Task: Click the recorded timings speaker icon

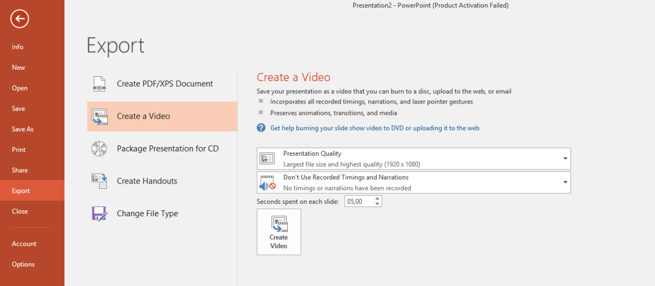Action: [267, 182]
